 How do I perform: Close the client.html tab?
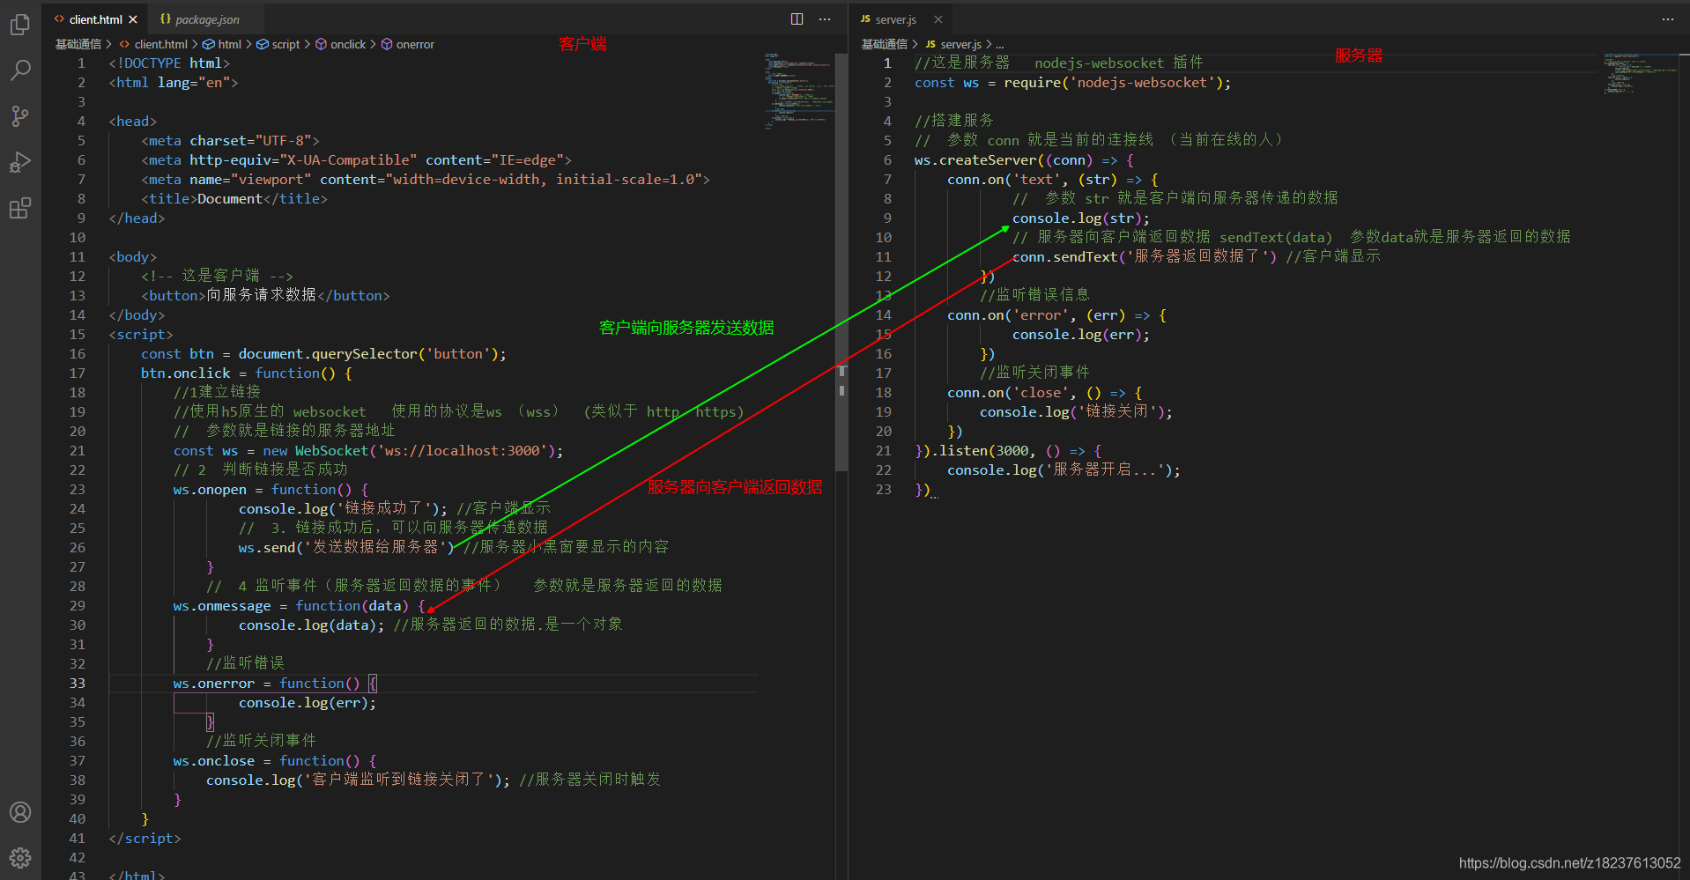[133, 19]
